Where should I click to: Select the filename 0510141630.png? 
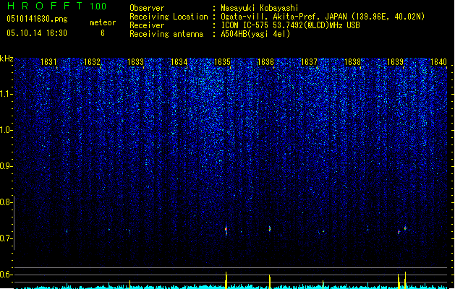coord(37,19)
